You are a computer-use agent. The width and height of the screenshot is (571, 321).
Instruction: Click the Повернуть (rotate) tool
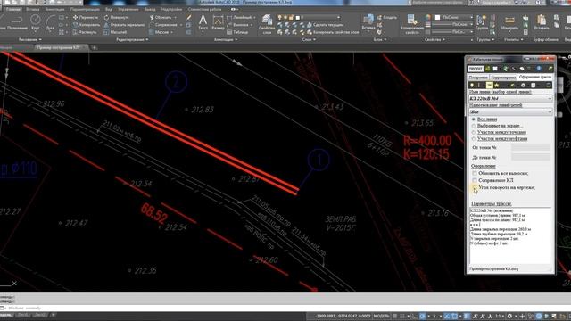point(116,17)
